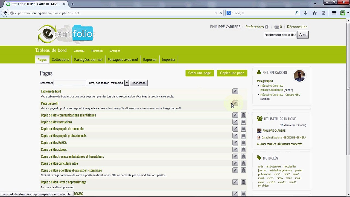The image size is (350, 197).
Task: Open Firefox downloads arrow
Action: pyautogui.click(x=305, y=13)
